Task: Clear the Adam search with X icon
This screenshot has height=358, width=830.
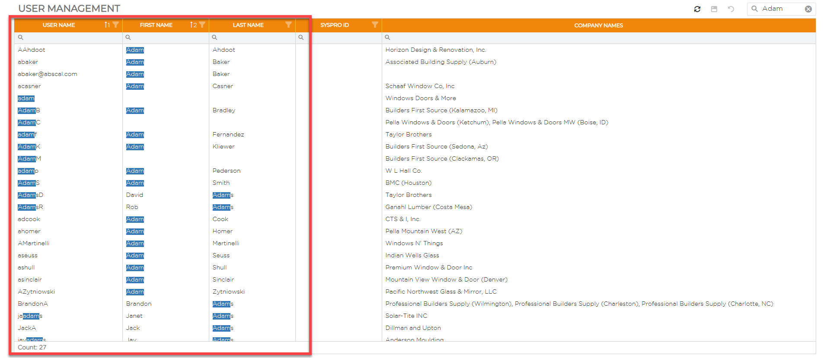Action: [808, 9]
